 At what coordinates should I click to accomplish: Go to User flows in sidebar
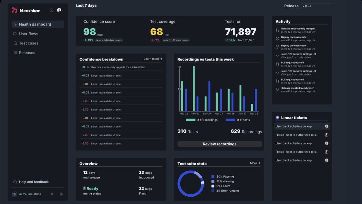coord(28,34)
